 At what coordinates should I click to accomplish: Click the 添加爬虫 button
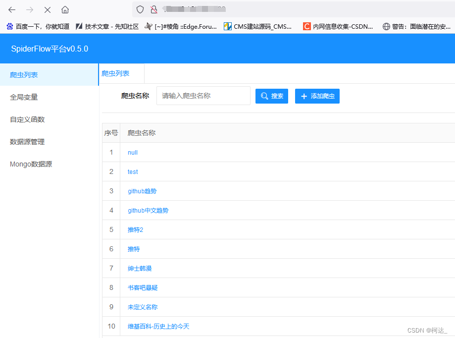point(317,96)
